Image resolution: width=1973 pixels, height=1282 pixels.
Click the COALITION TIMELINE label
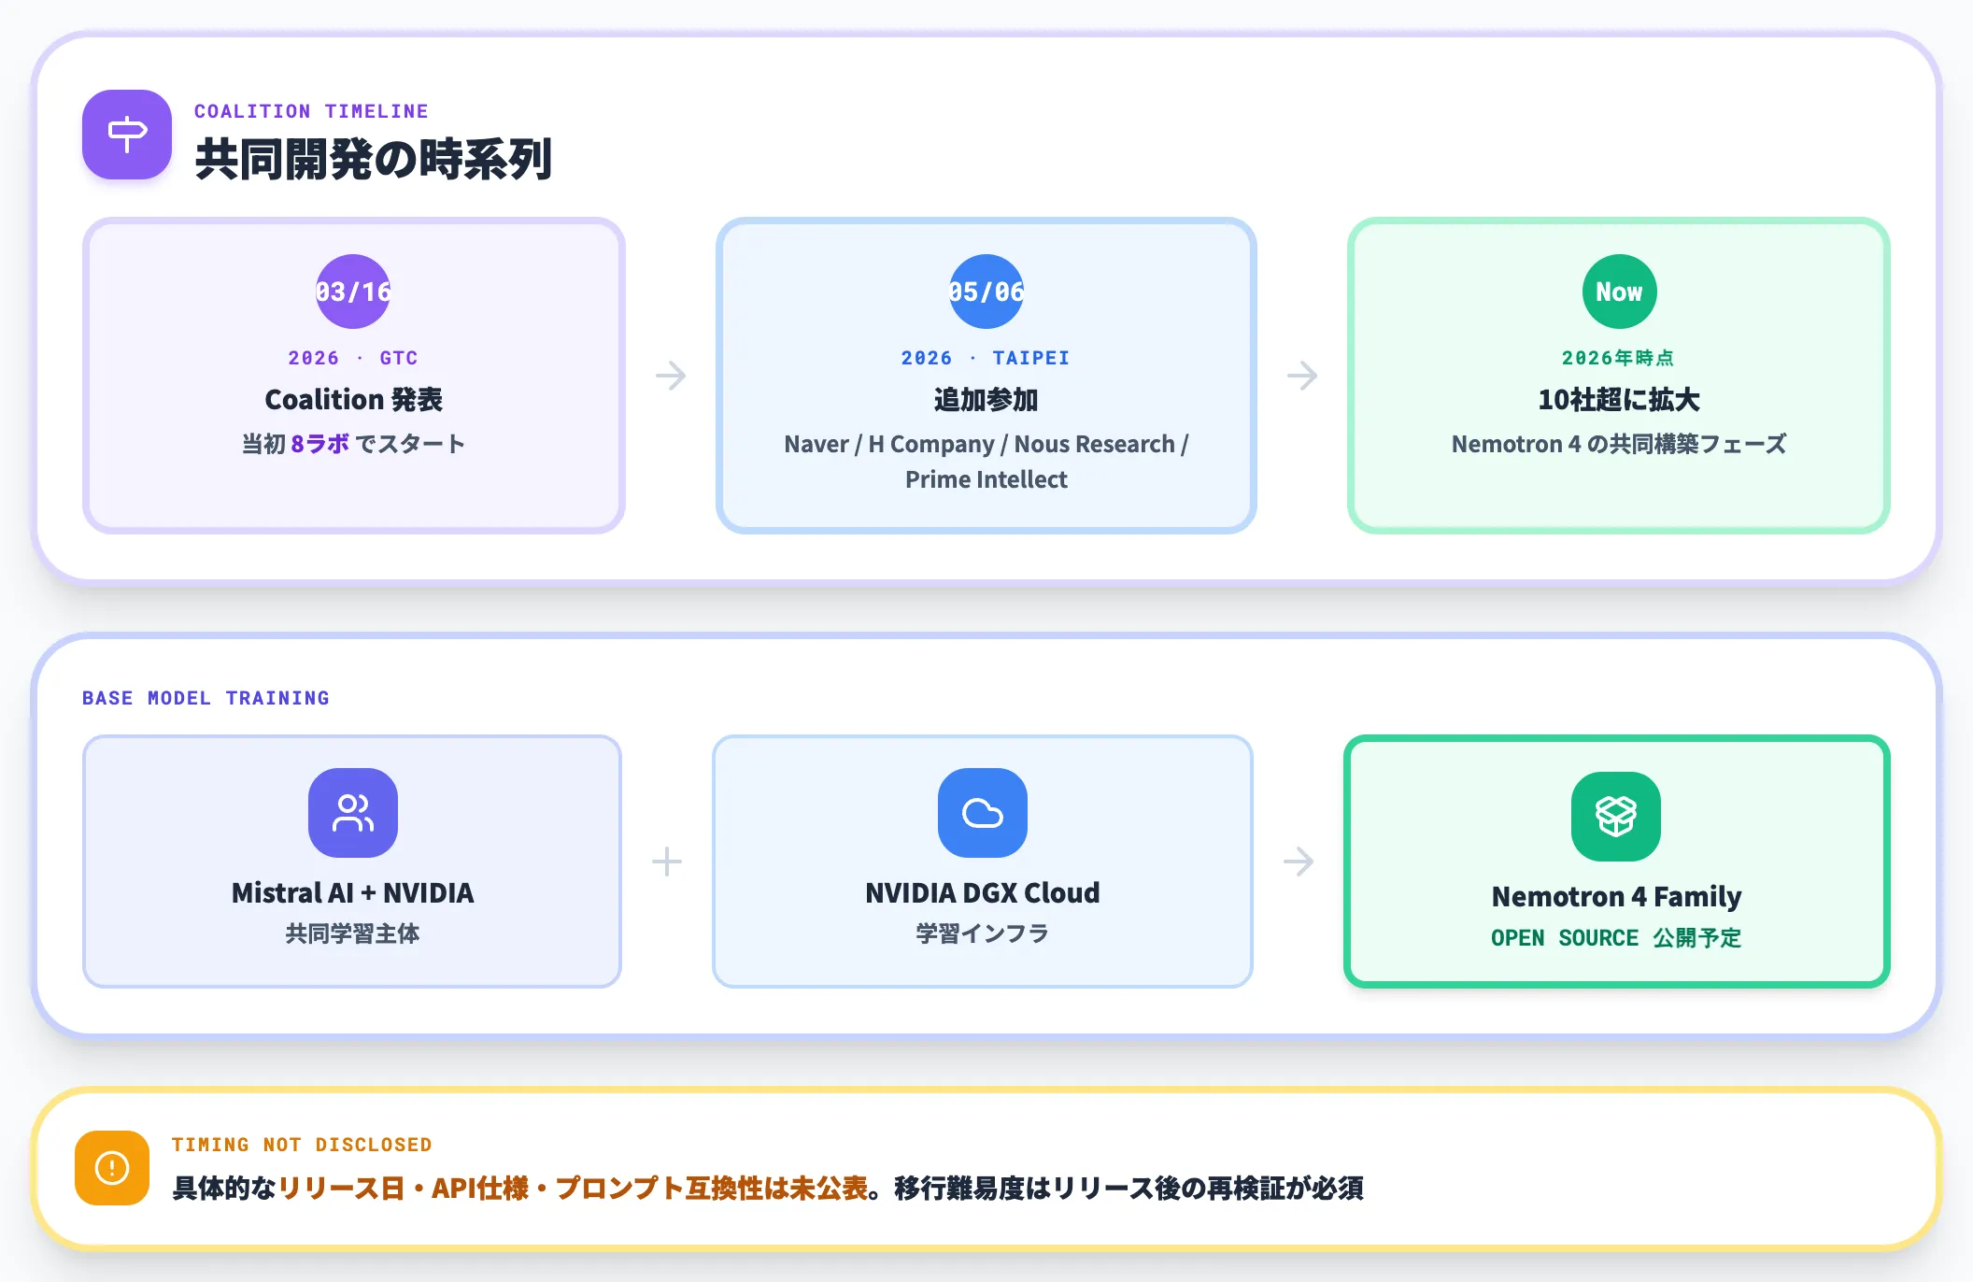click(311, 111)
